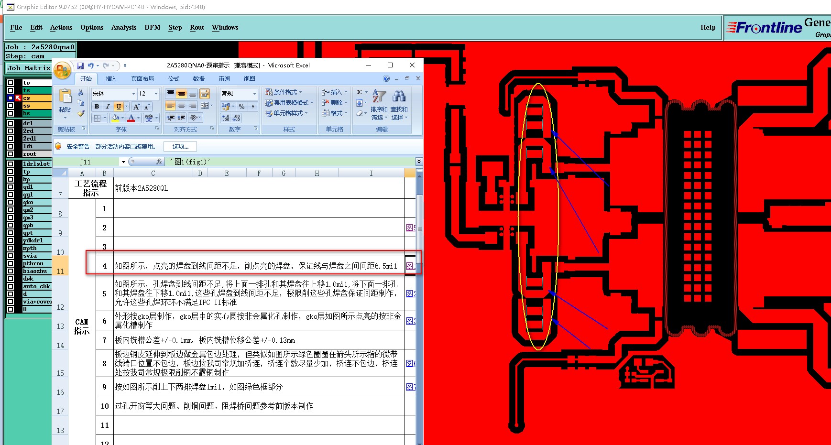Toggle the 'ss' layer checkbox

10,106
